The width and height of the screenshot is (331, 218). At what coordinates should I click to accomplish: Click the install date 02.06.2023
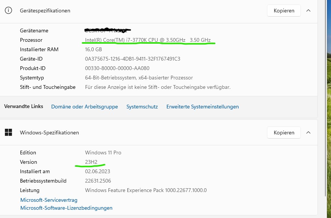(x=98, y=171)
